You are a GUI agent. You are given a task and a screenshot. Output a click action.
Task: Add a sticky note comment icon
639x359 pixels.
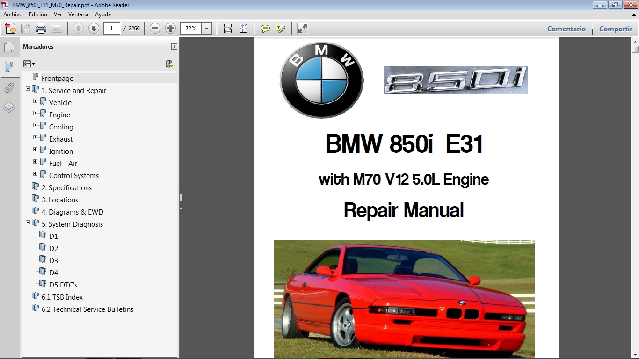click(265, 29)
